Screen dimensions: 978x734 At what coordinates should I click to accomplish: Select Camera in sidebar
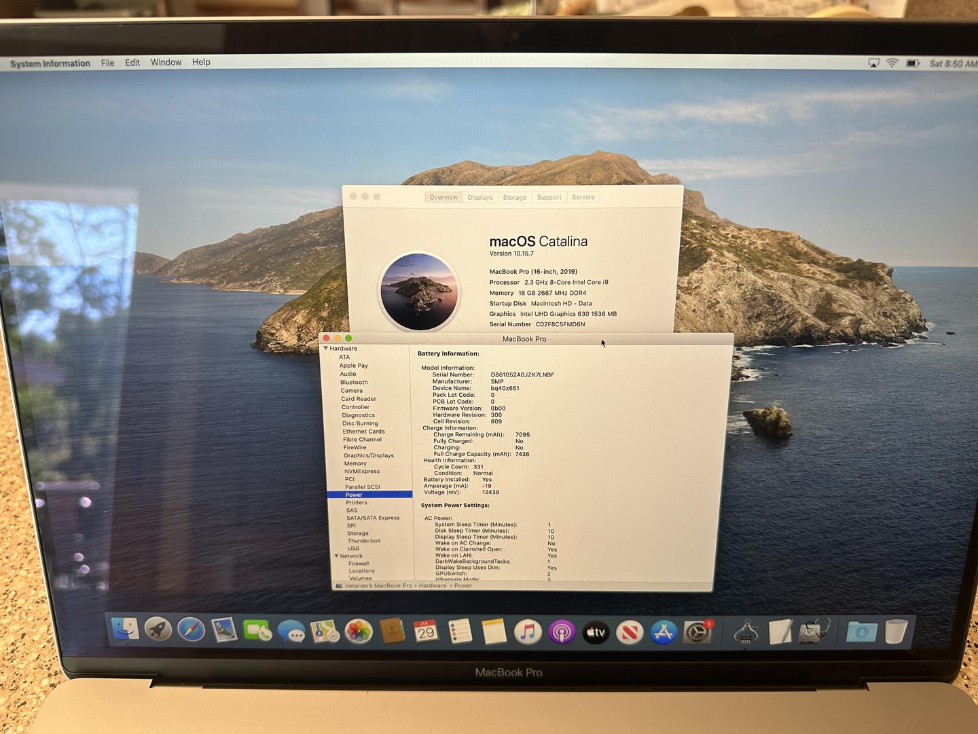tap(351, 391)
